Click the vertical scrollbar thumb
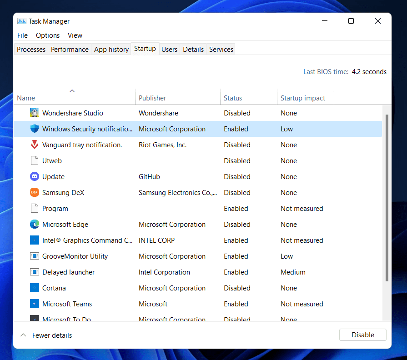 pos(387,198)
